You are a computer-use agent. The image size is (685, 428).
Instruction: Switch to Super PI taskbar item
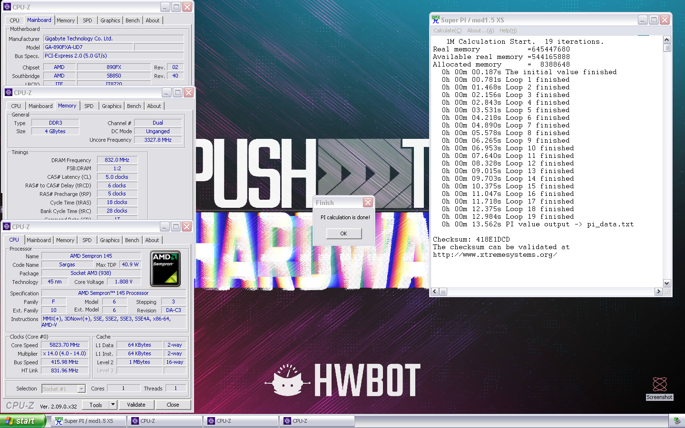(89, 421)
